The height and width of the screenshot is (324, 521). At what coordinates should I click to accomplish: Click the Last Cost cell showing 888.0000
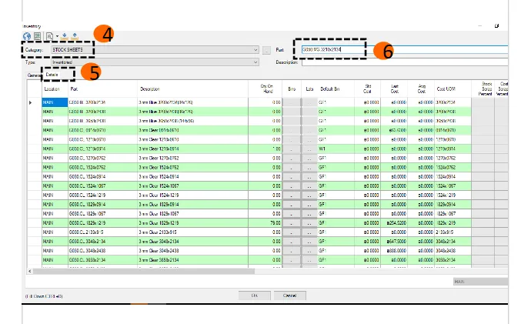pos(394,251)
